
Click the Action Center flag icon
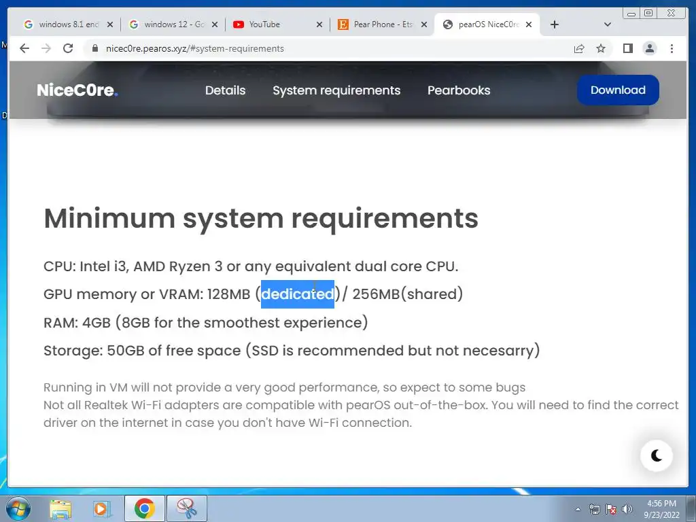611,509
